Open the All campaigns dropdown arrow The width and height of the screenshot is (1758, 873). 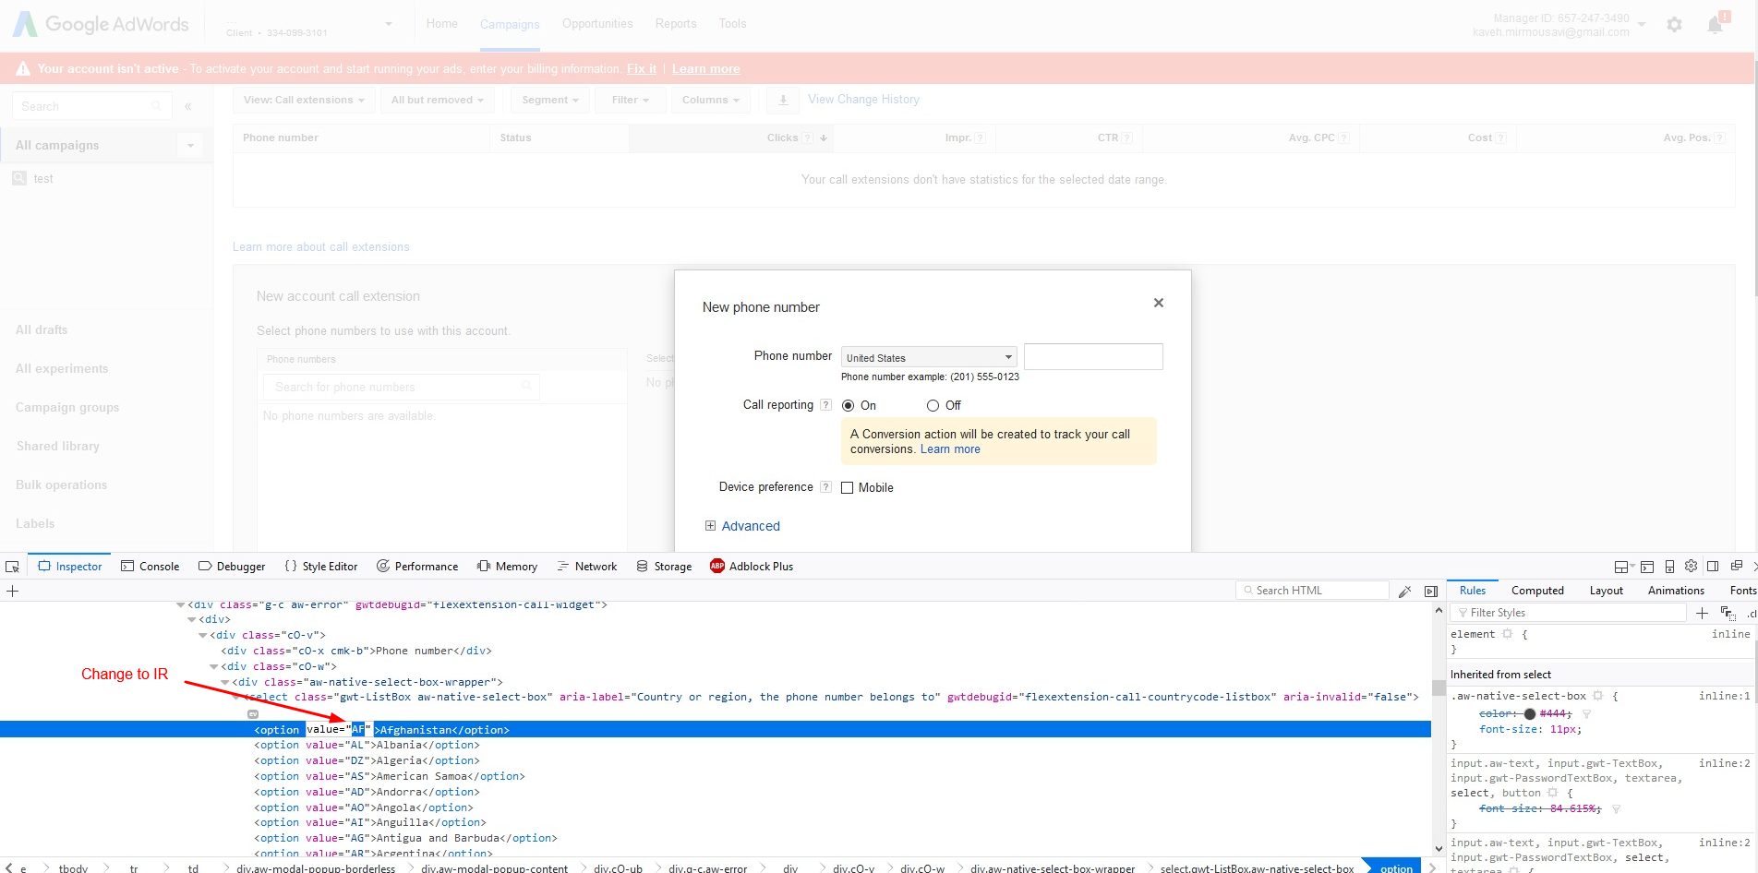point(190,146)
